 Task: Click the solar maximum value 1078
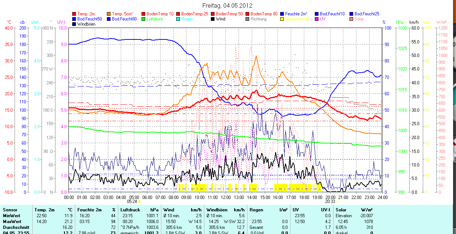(x=368, y=222)
